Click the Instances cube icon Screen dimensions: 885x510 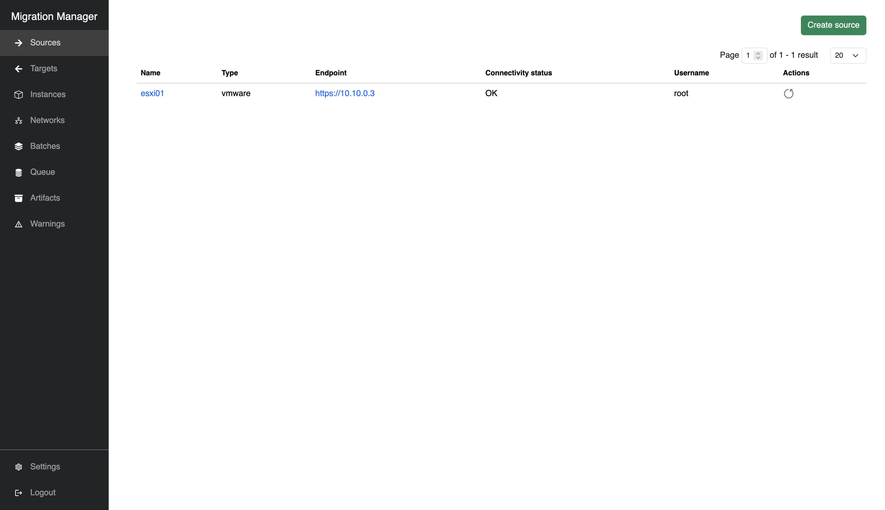(x=19, y=94)
